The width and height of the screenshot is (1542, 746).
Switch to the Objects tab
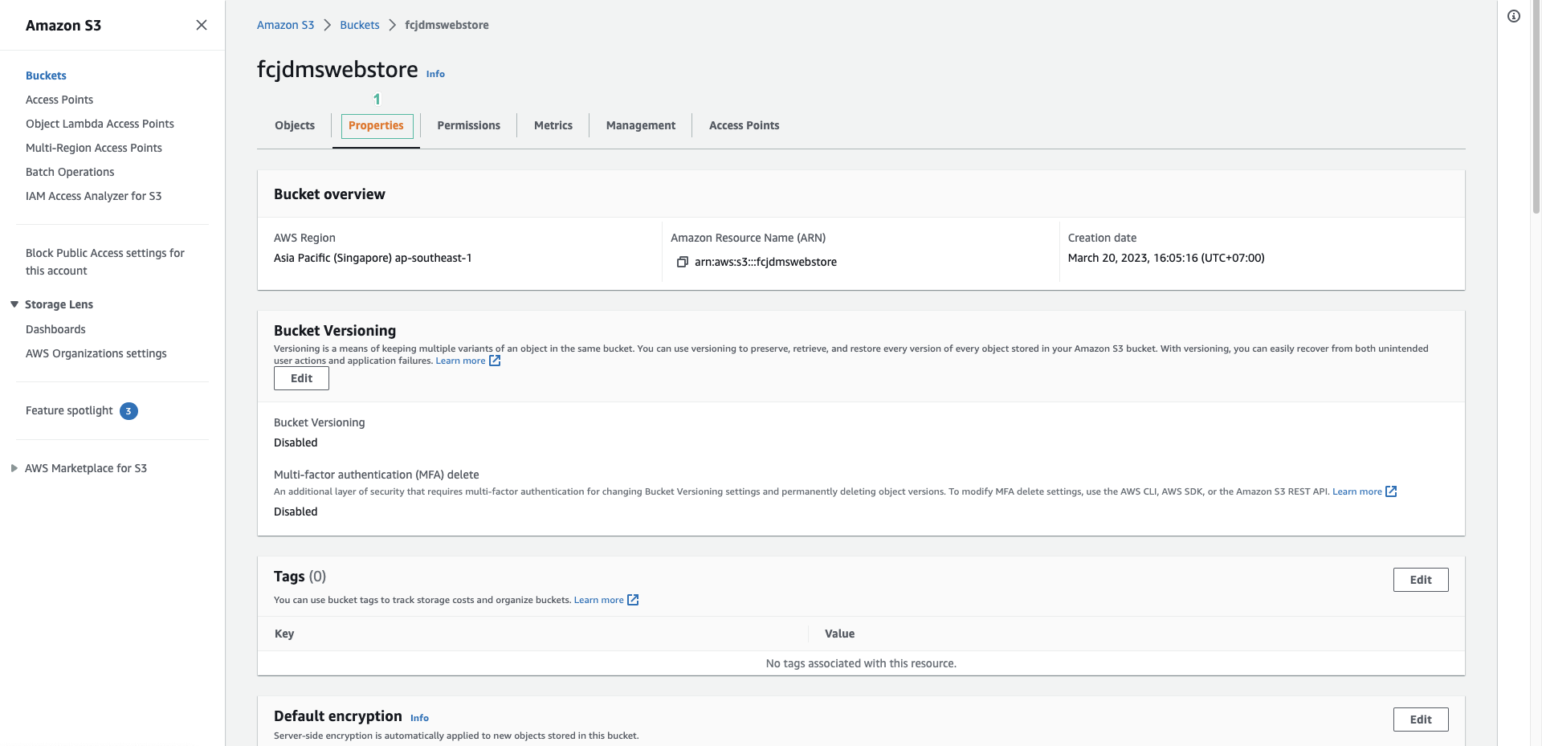[295, 125]
